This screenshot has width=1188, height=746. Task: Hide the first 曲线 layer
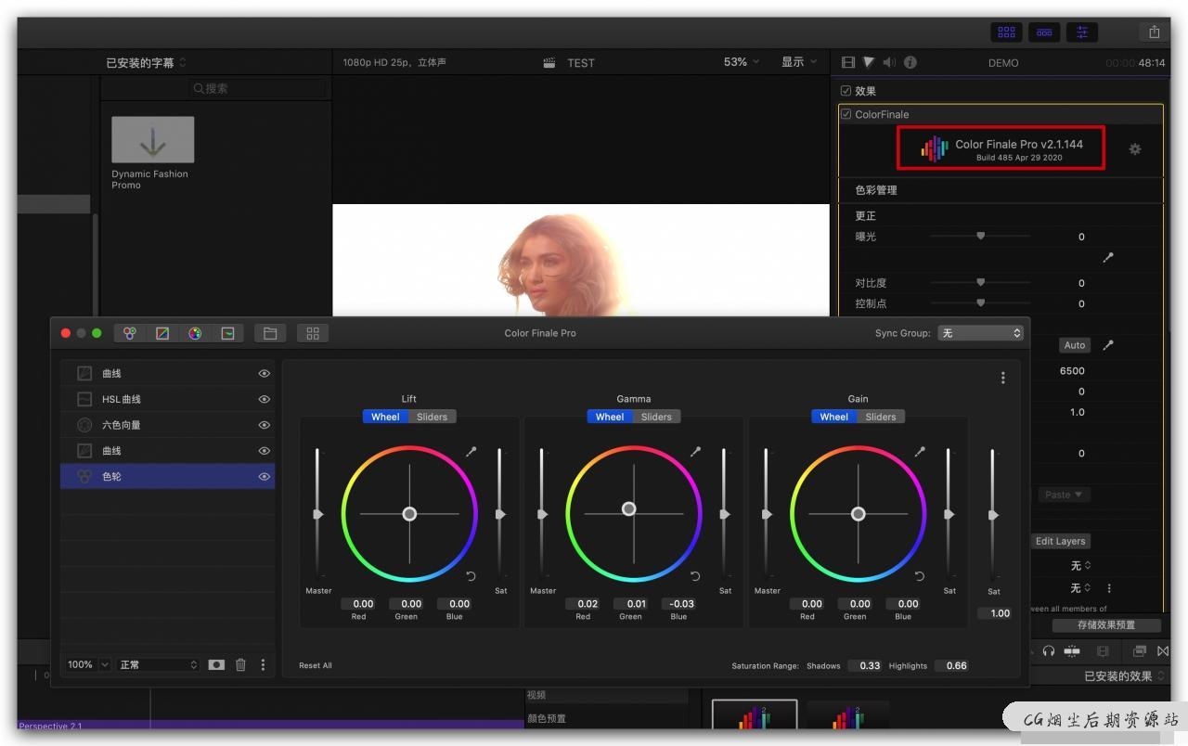tap(265, 373)
